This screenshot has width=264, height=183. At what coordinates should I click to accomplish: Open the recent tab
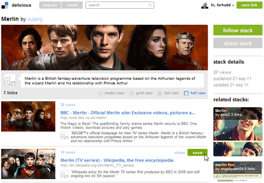(72, 5)
